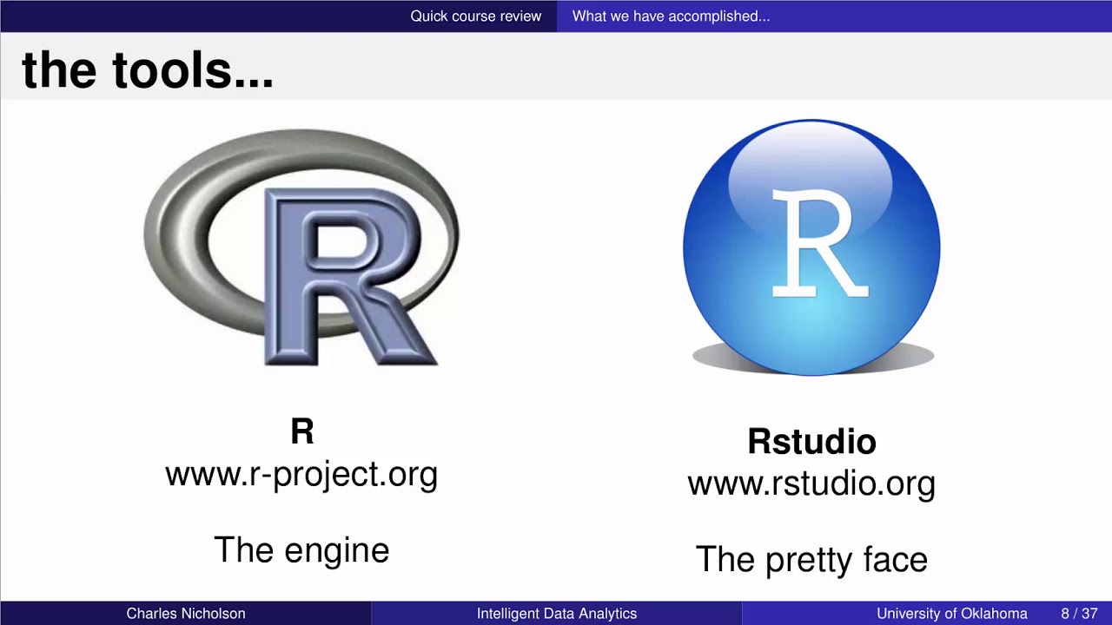Click the slide counter '8 / 37'
This screenshot has height=625, width=1112.
[1079, 614]
